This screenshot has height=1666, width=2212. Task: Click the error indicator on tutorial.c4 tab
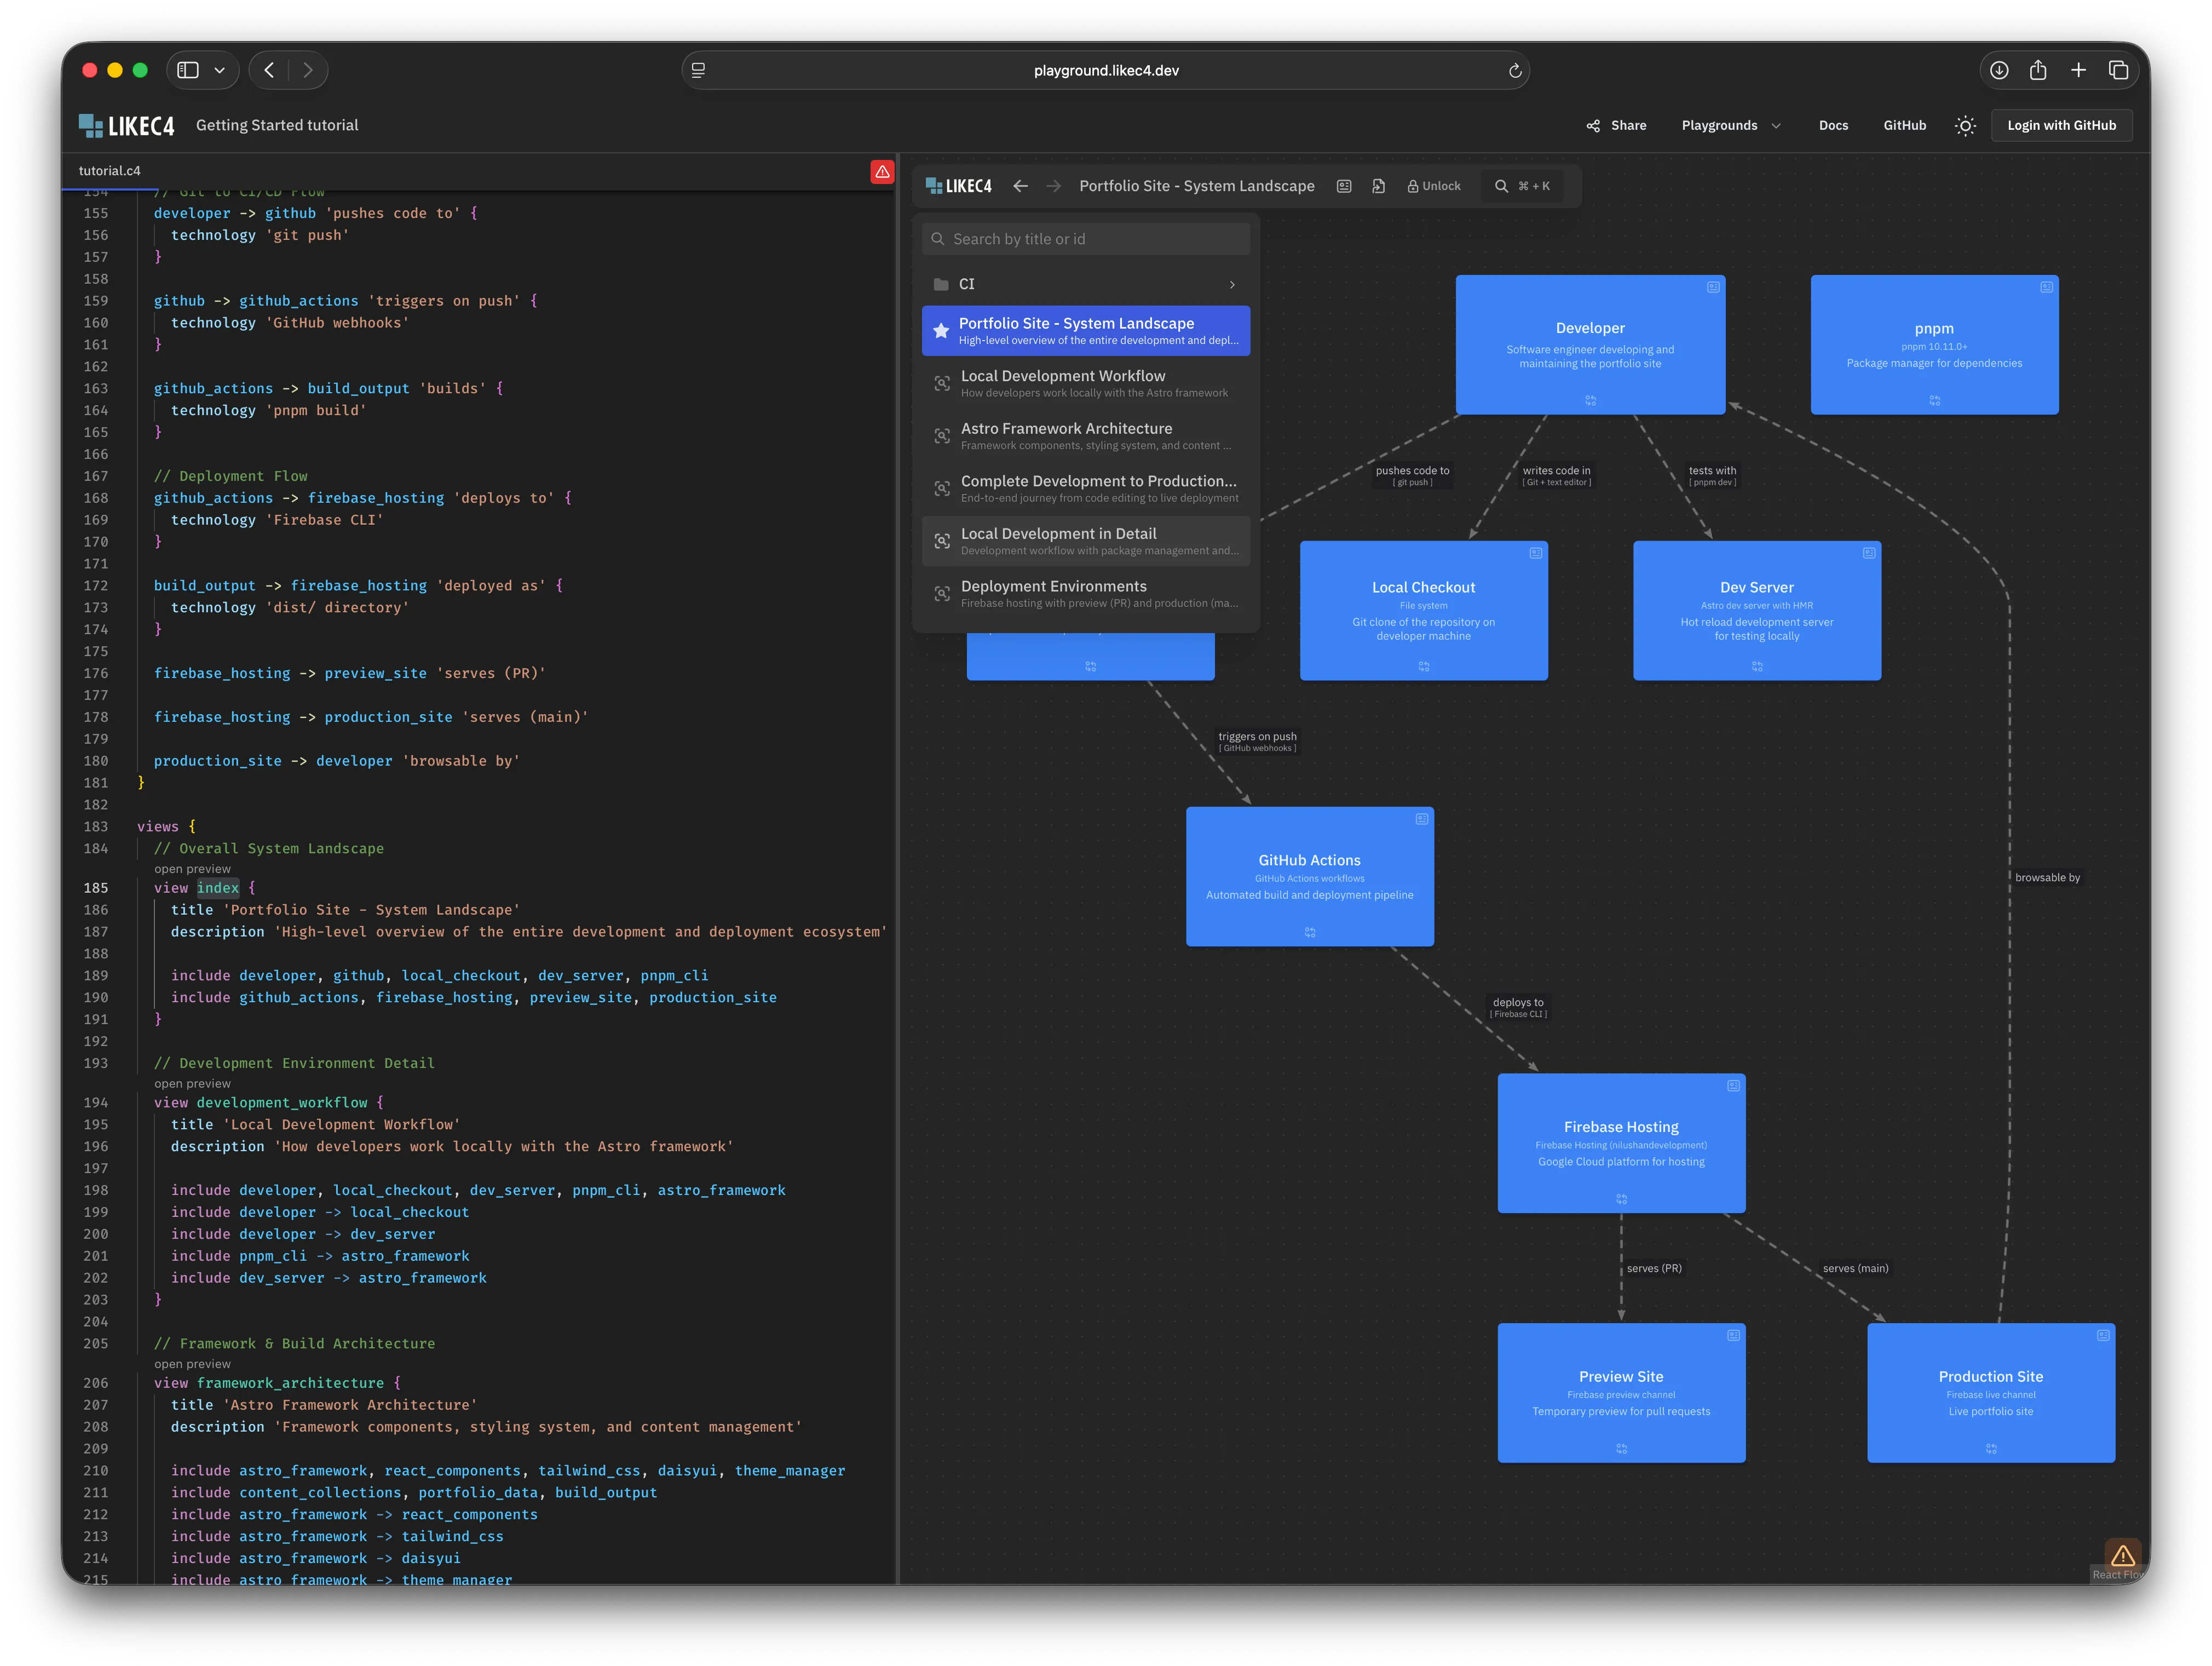(x=882, y=171)
